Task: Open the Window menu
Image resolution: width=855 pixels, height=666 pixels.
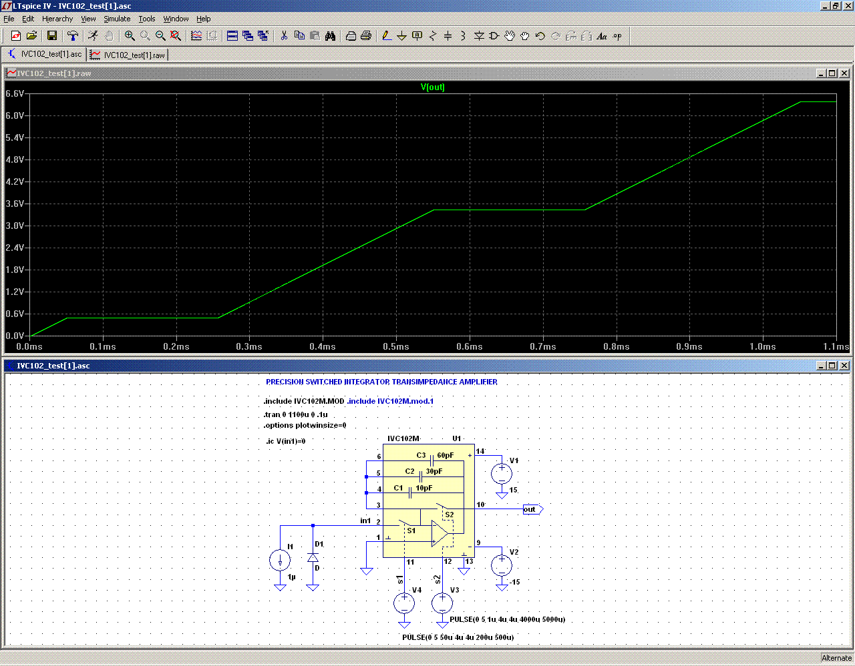Action: (176, 19)
